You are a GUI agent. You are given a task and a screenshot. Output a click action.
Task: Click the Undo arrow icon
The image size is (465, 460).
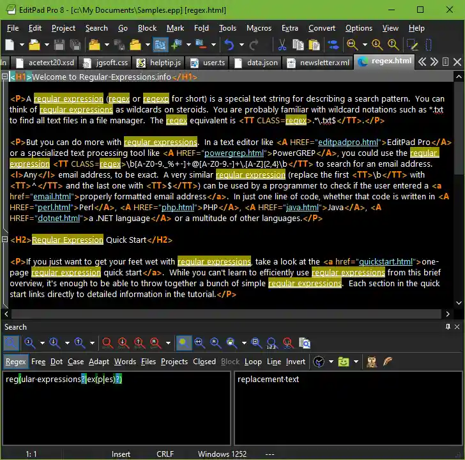[229, 45]
